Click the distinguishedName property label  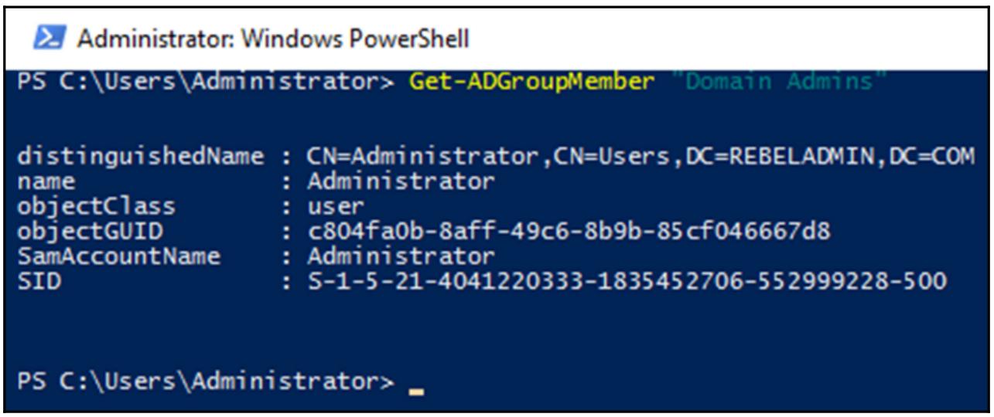click(141, 157)
